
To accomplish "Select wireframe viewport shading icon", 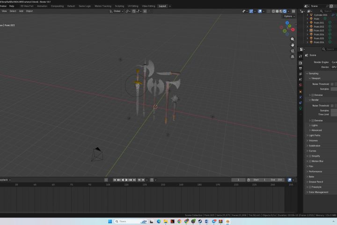I will tap(273, 11).
